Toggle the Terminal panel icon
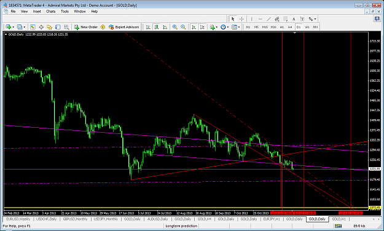This screenshot has width=384, height=231. [x=58, y=27]
